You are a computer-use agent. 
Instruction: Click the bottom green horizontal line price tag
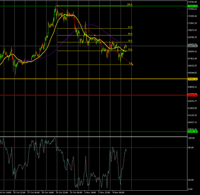point(193,132)
